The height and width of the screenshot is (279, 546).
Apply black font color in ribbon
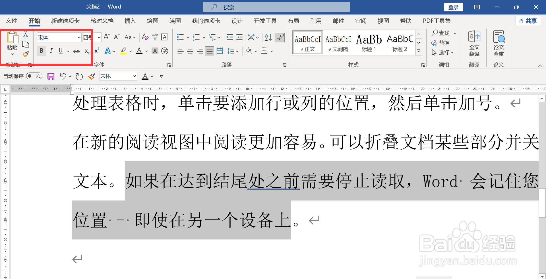pos(139,51)
